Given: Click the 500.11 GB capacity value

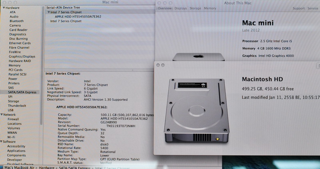Looking at the screenshot, I should 127,115.
